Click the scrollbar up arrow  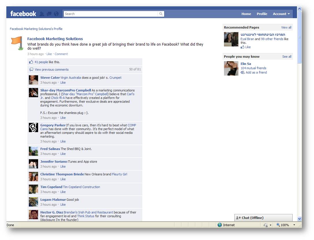pos(299,9)
